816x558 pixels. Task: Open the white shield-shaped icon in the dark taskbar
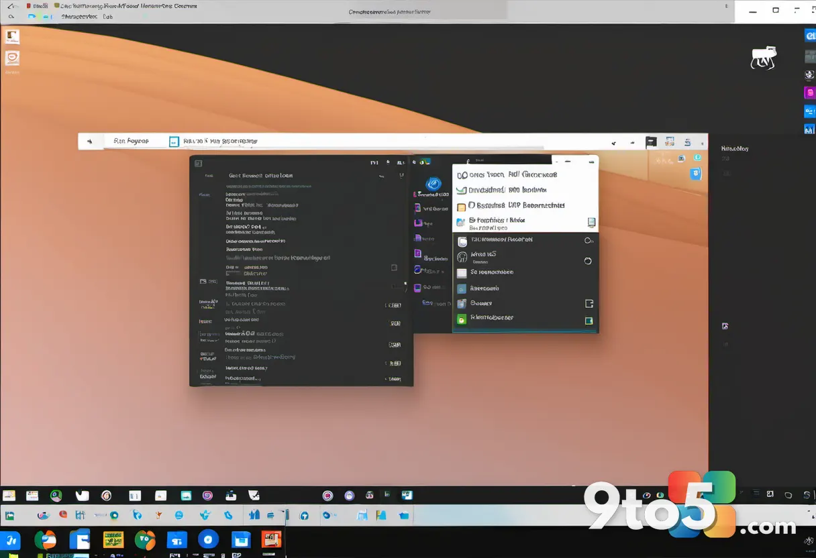coord(82,496)
